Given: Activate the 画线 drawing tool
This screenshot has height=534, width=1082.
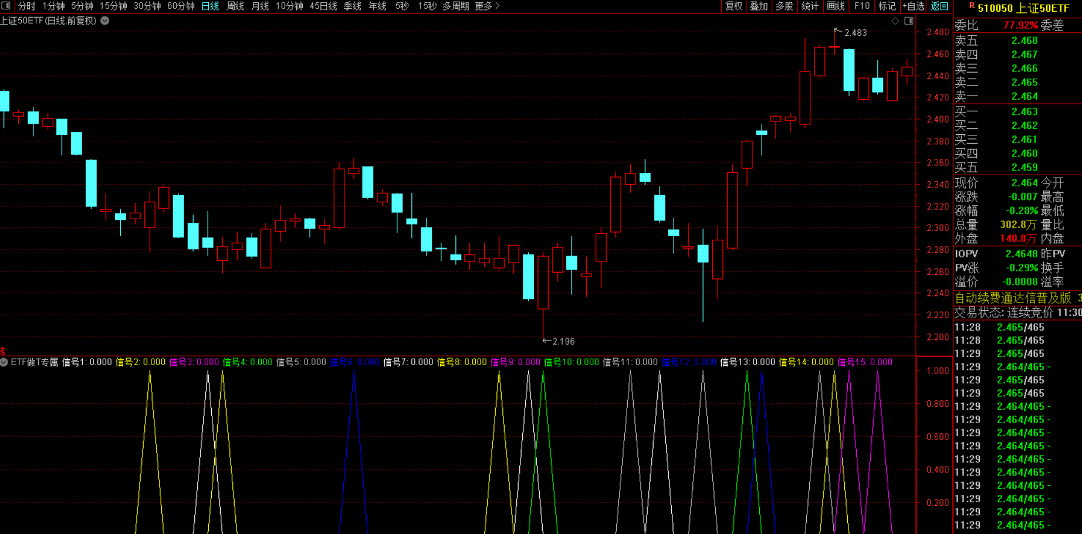Looking at the screenshot, I should tap(836, 6).
